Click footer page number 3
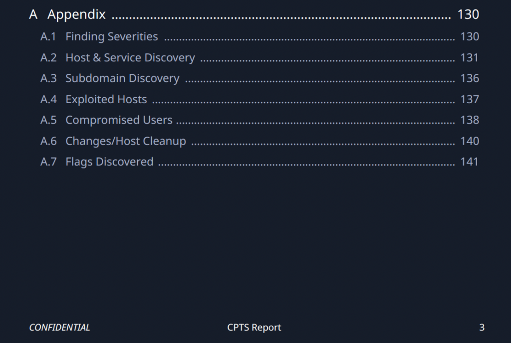This screenshot has width=511, height=343. (482, 328)
